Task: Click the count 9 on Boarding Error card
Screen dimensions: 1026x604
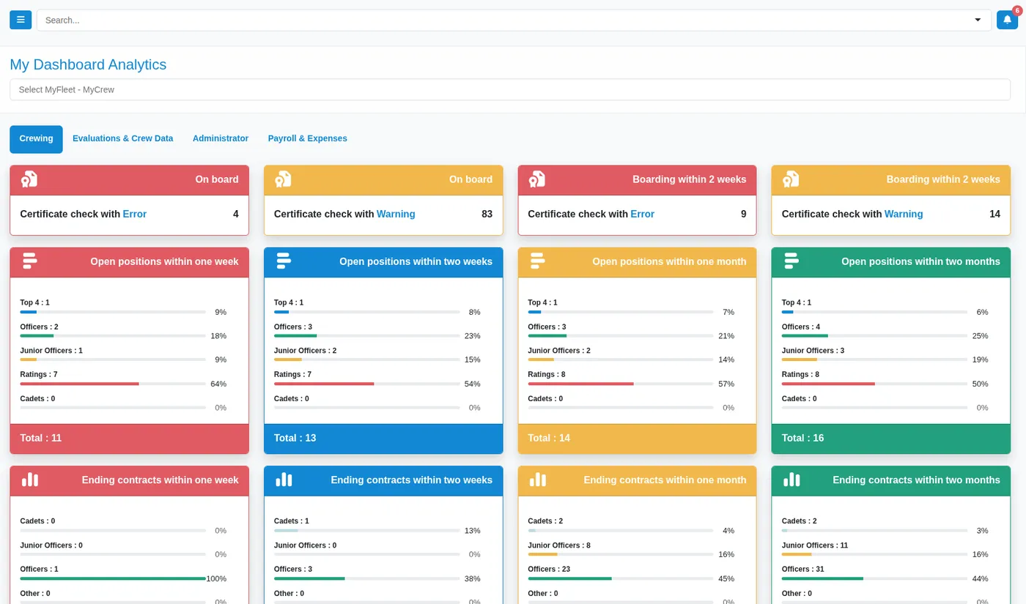Action: (x=743, y=215)
